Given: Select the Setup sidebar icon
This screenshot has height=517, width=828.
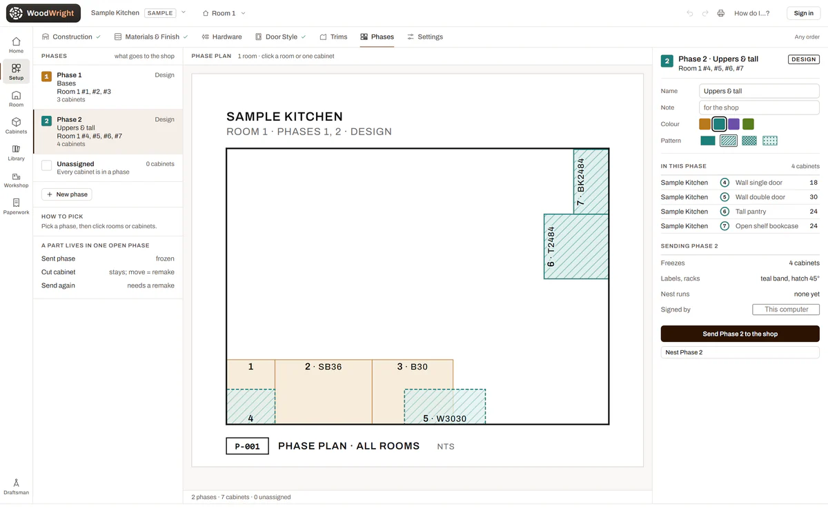Looking at the screenshot, I should (16, 72).
